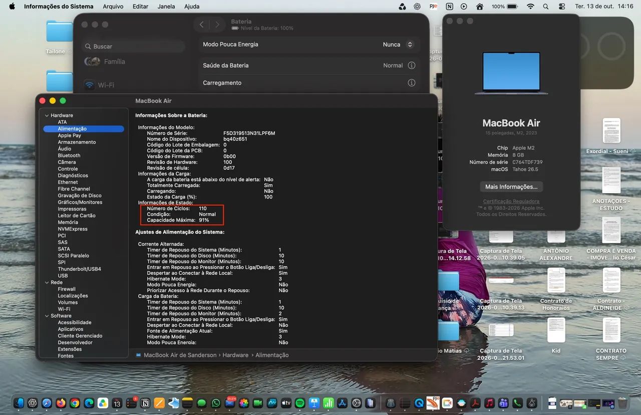
Task: Open the App Store dock icon
Action: (x=343, y=402)
